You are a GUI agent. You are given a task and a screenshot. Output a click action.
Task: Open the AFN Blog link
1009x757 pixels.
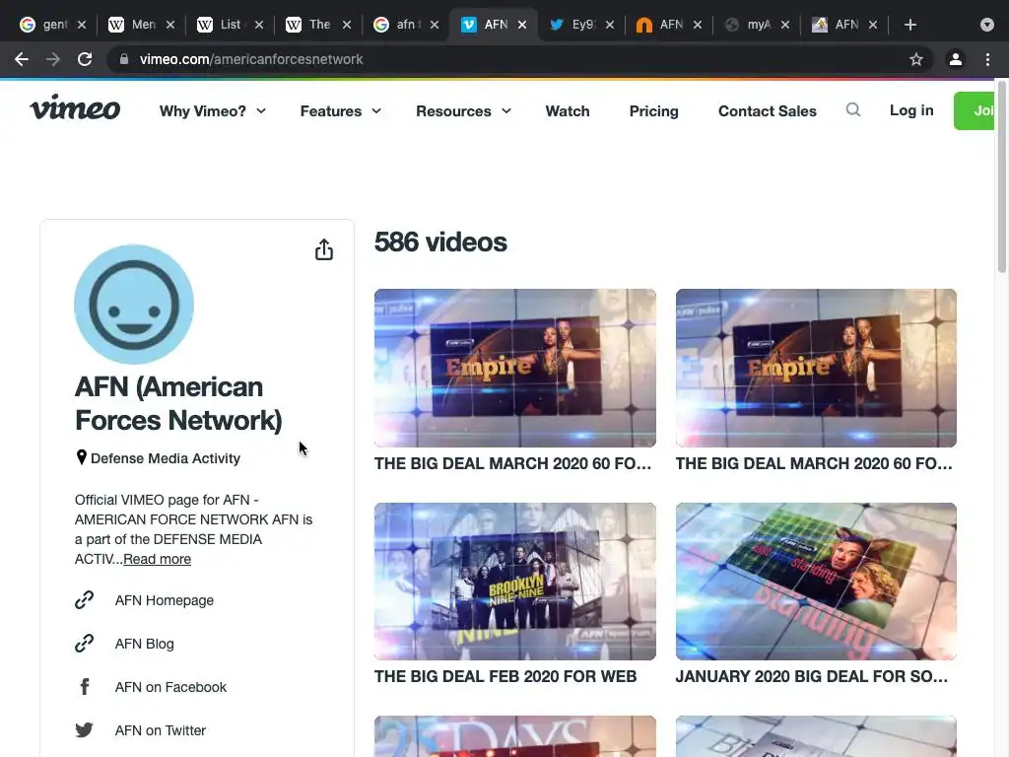tap(144, 644)
